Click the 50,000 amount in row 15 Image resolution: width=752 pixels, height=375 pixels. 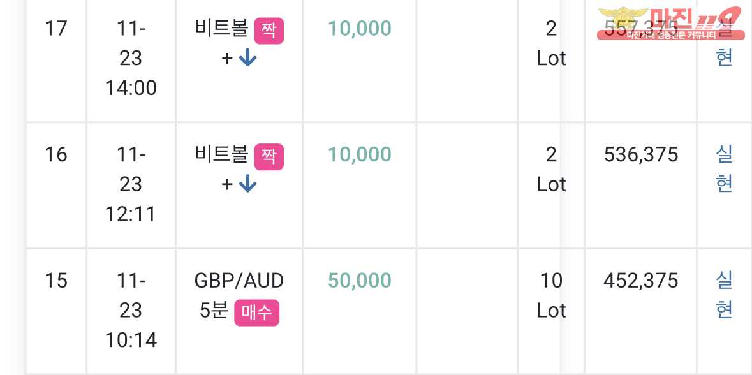359,281
